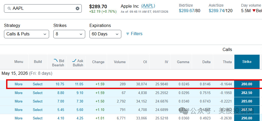Open More for the 290.00 strike
262x121 pixels.
(19, 118)
